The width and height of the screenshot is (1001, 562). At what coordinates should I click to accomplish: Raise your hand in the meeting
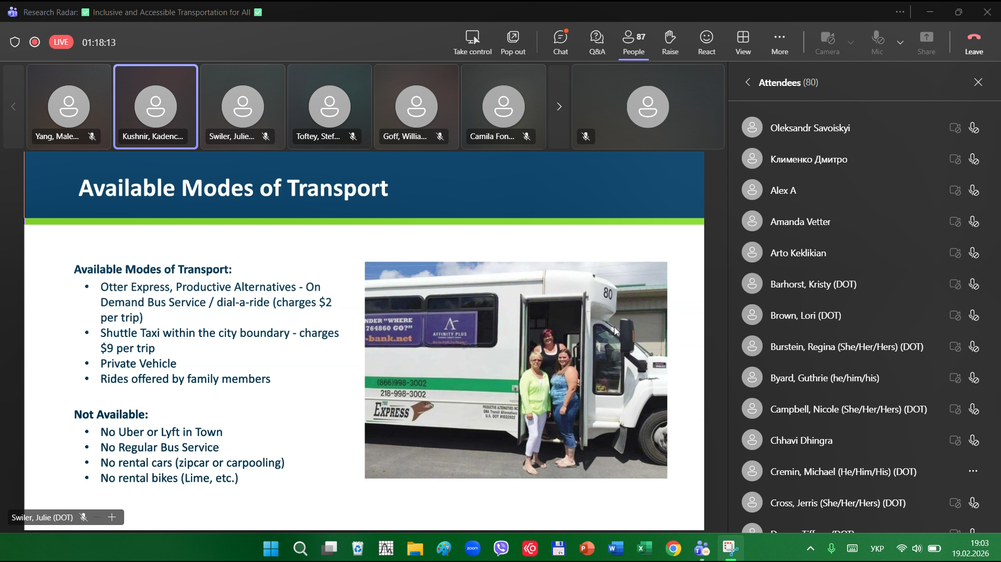(670, 42)
